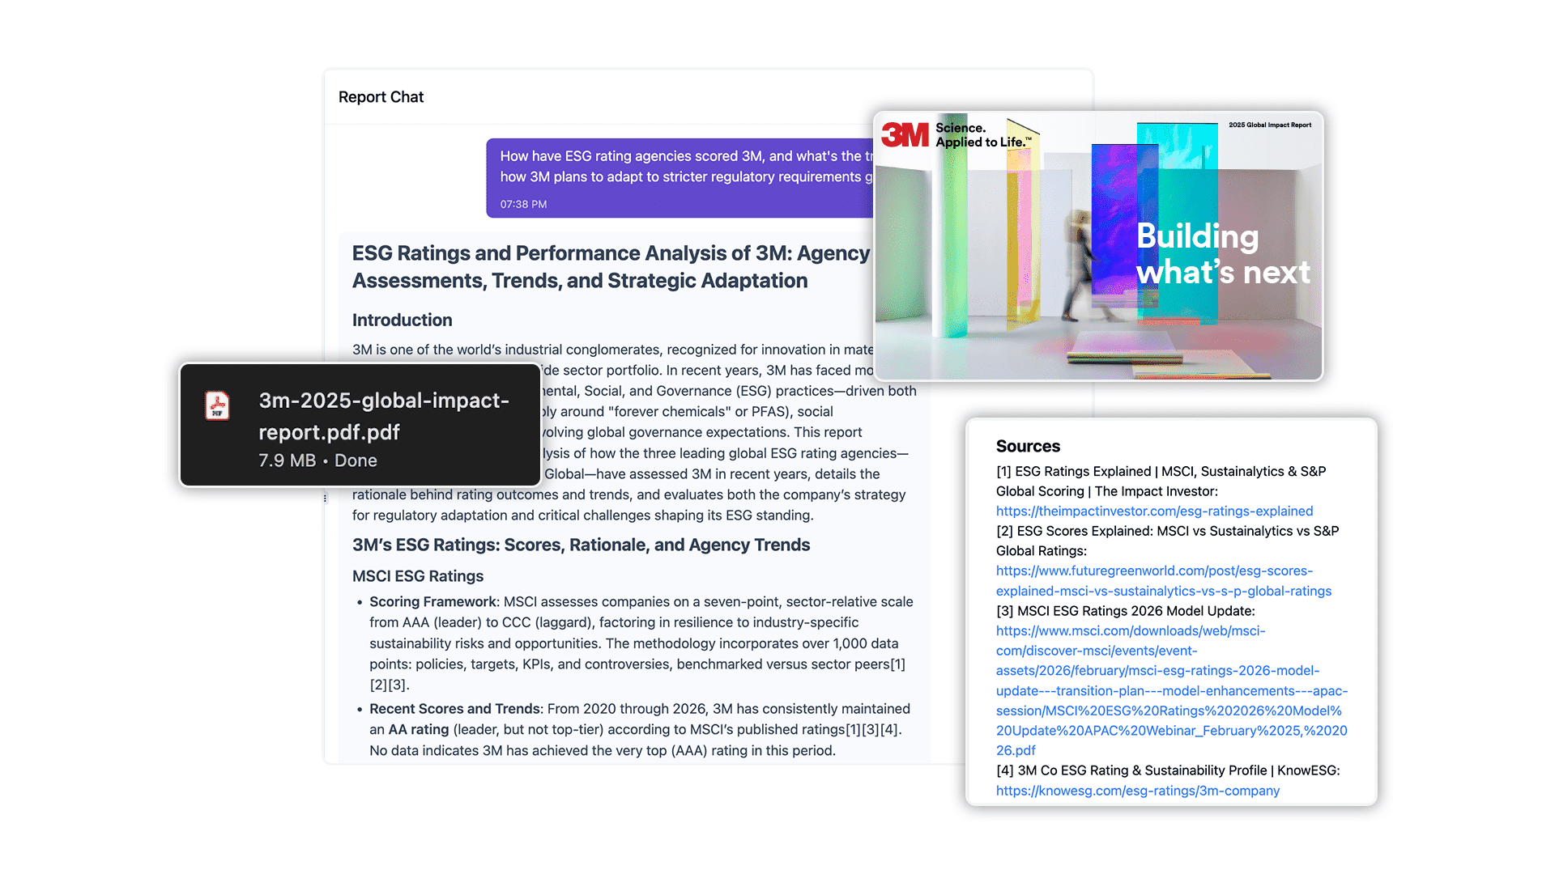Open the theimpactinvestor.com ESG ratings link
The width and height of the screenshot is (1555, 874).
click(x=1154, y=511)
